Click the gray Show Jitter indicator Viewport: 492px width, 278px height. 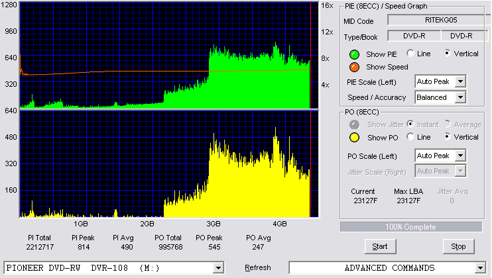point(354,124)
